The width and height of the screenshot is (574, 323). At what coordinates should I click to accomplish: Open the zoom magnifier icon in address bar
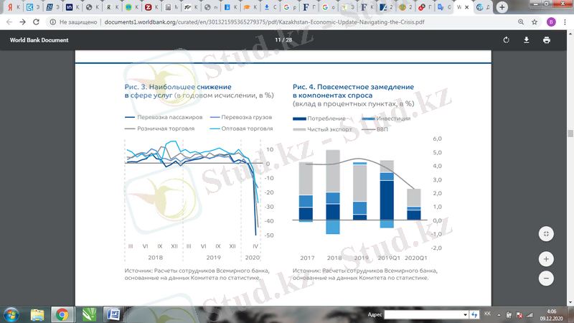521,22
